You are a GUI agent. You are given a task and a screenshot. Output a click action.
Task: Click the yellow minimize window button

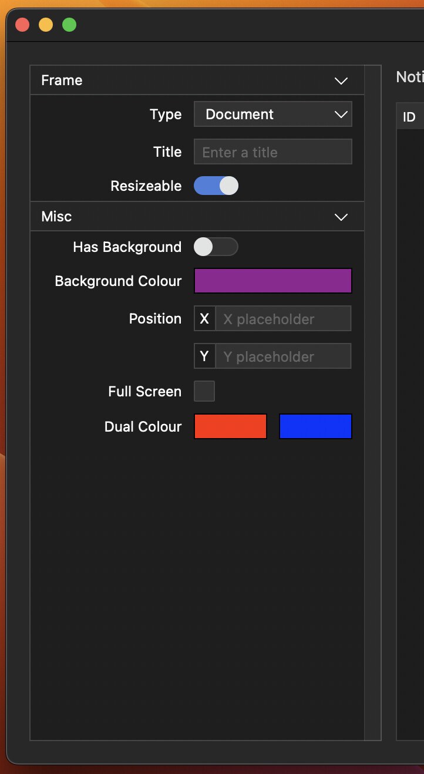[x=46, y=25]
